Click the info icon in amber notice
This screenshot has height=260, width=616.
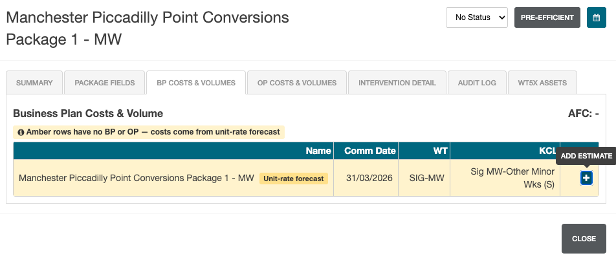[x=21, y=132]
